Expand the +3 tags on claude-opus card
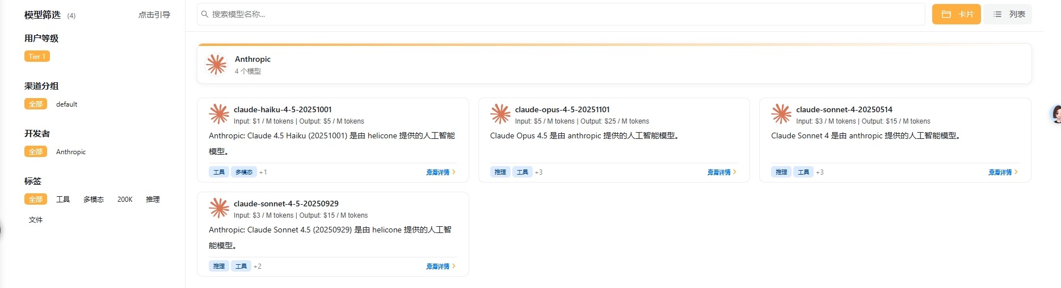Image resolution: width=1061 pixels, height=288 pixels. (x=538, y=172)
